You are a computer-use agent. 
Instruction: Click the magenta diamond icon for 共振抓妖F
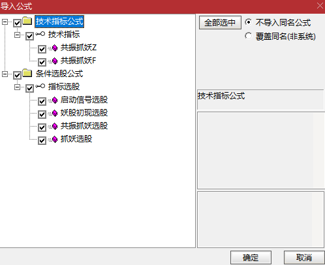(x=55, y=61)
